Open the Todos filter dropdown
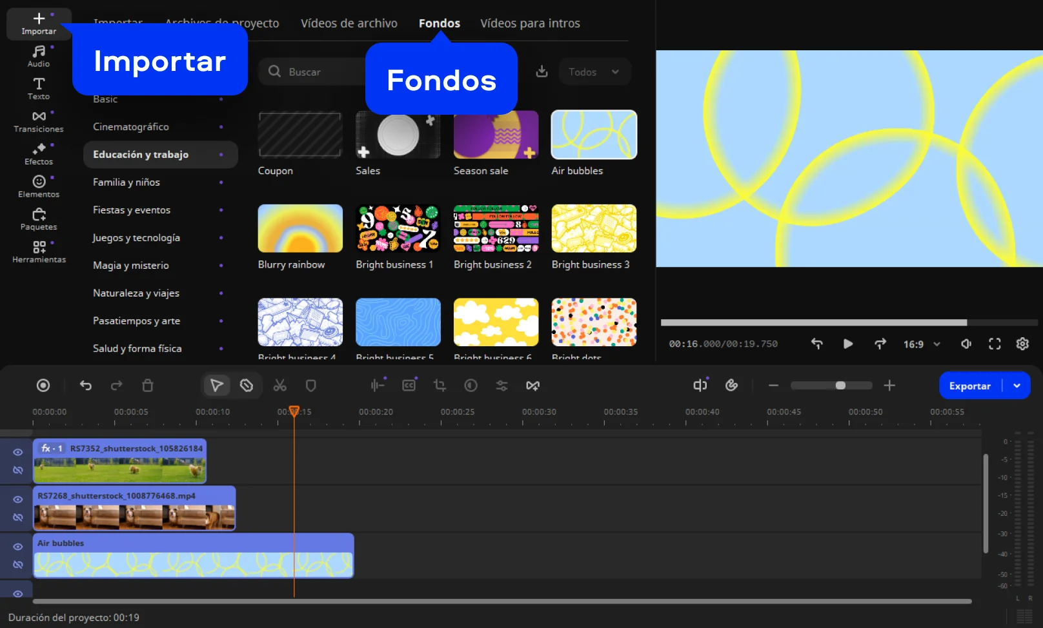Screen dimensions: 1043x628 tap(594, 72)
